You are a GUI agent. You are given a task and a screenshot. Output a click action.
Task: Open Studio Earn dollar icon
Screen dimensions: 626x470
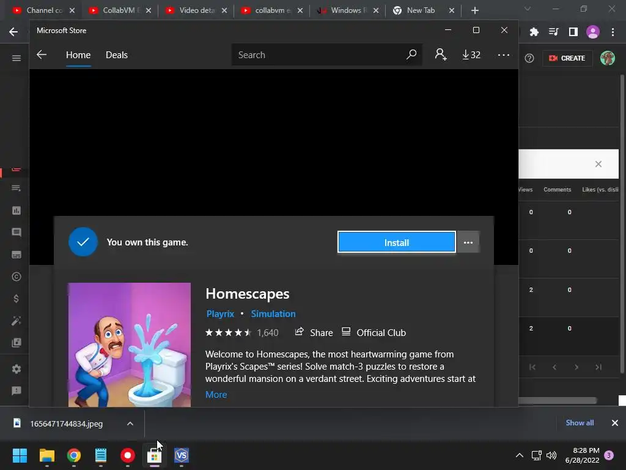17,299
